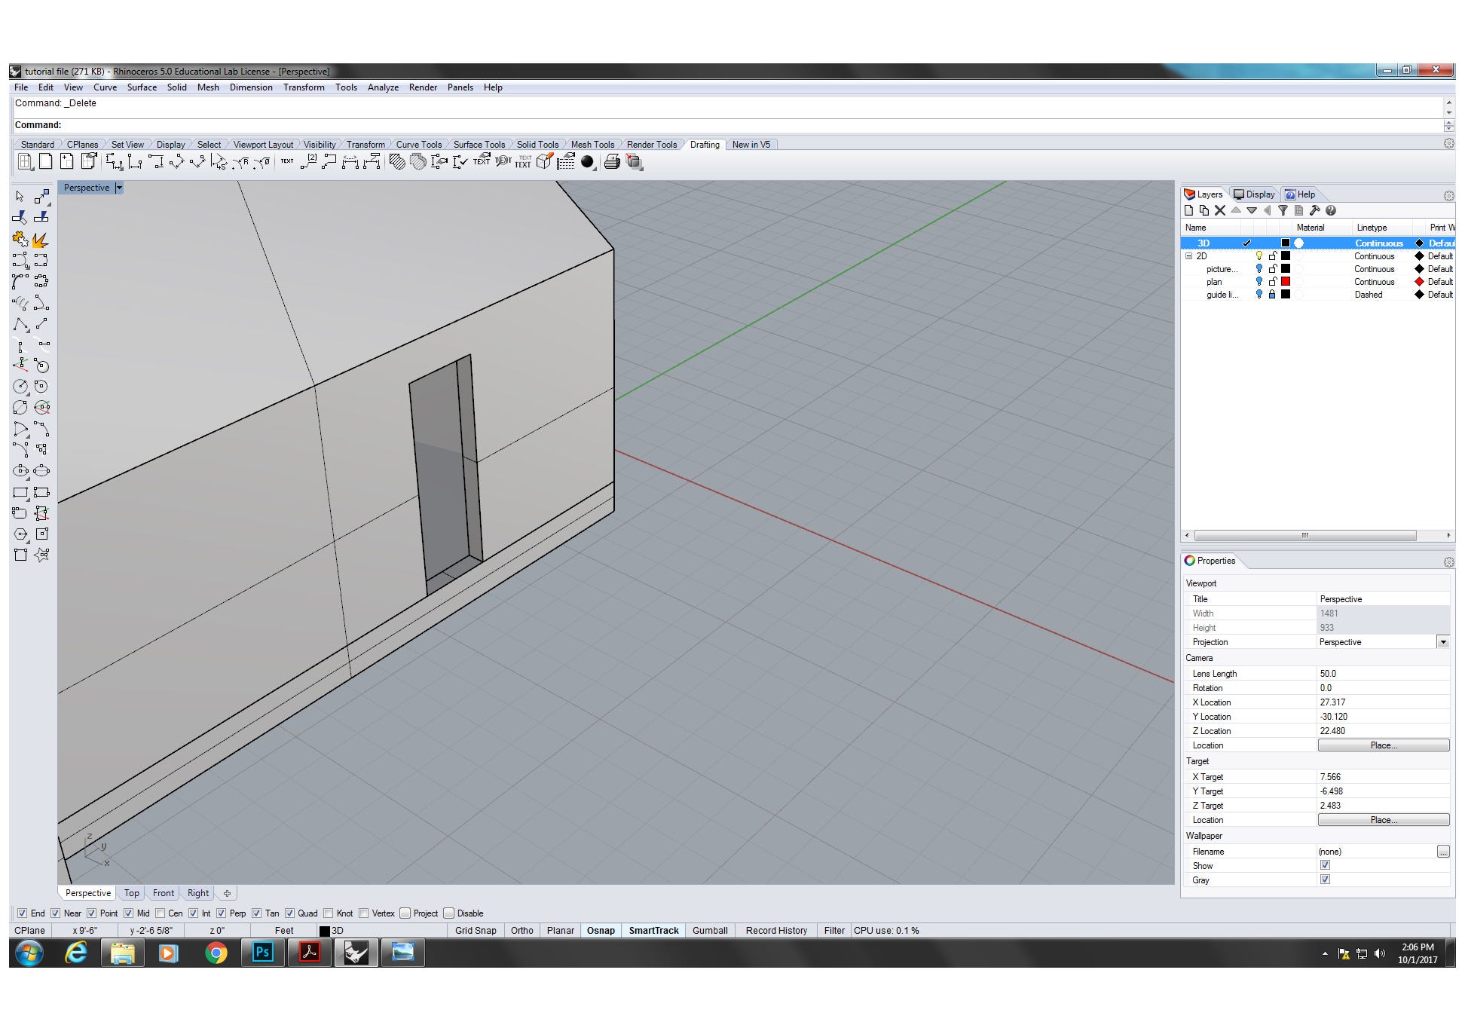Pick the Ellipse tool
The height and width of the screenshot is (1031, 1465).
coord(20,470)
